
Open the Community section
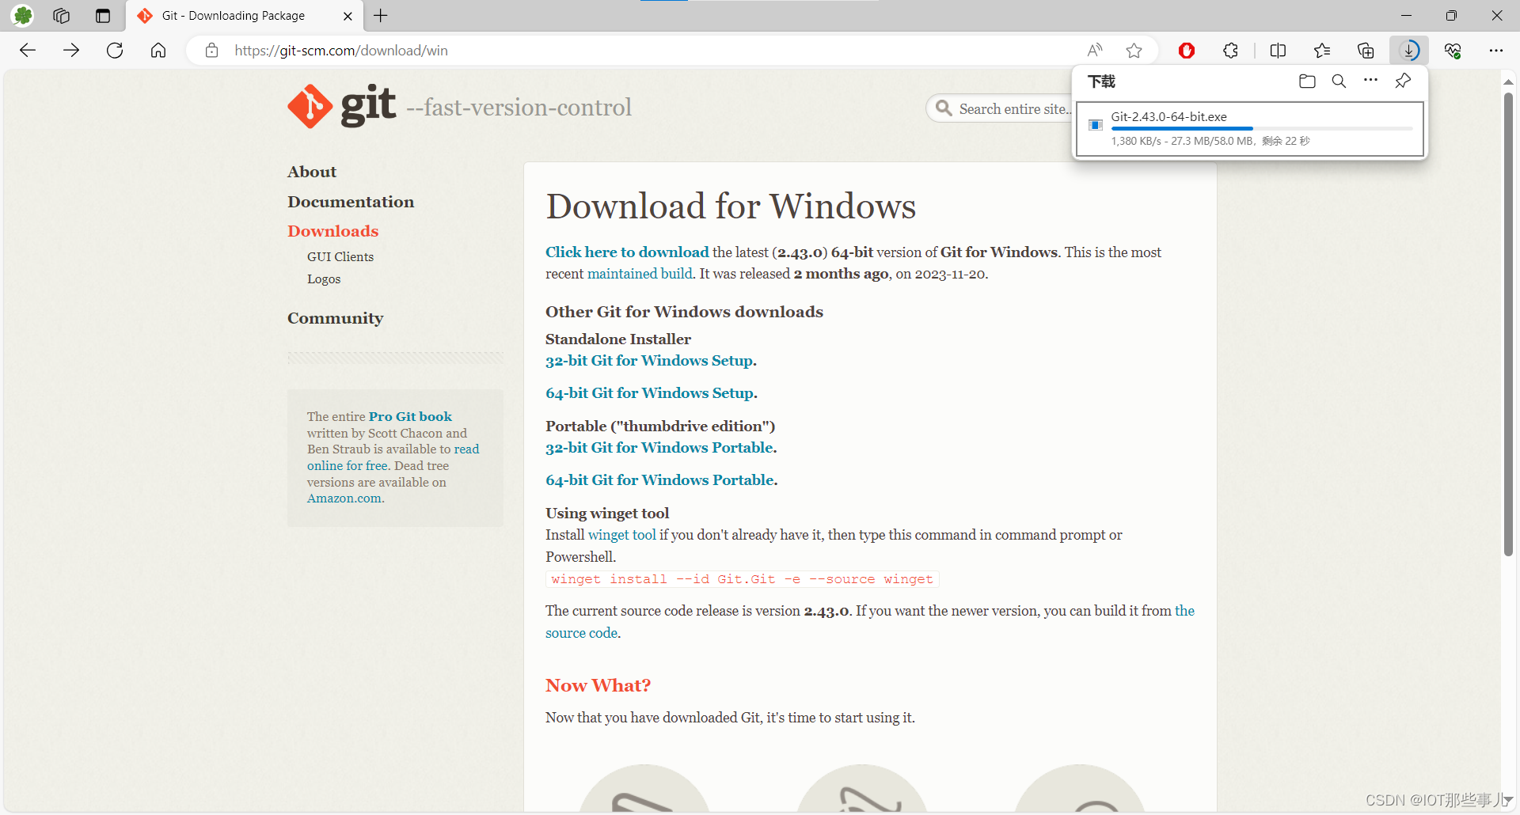[335, 318]
